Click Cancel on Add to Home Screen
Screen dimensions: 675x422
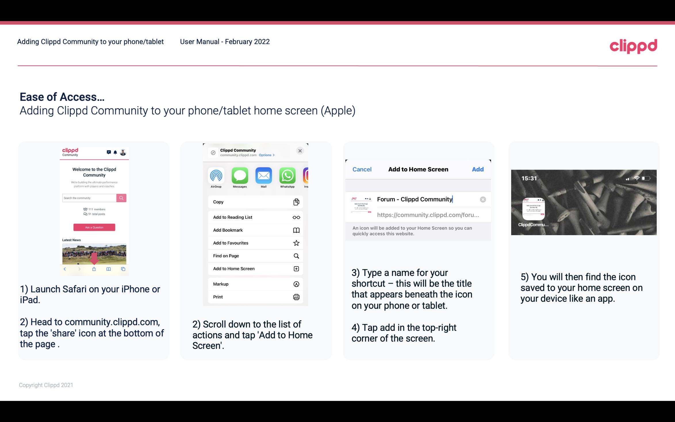[x=362, y=169]
